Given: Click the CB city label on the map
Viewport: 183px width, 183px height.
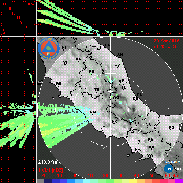Looking at the screenshot, I should pyautogui.click(x=148, y=125).
